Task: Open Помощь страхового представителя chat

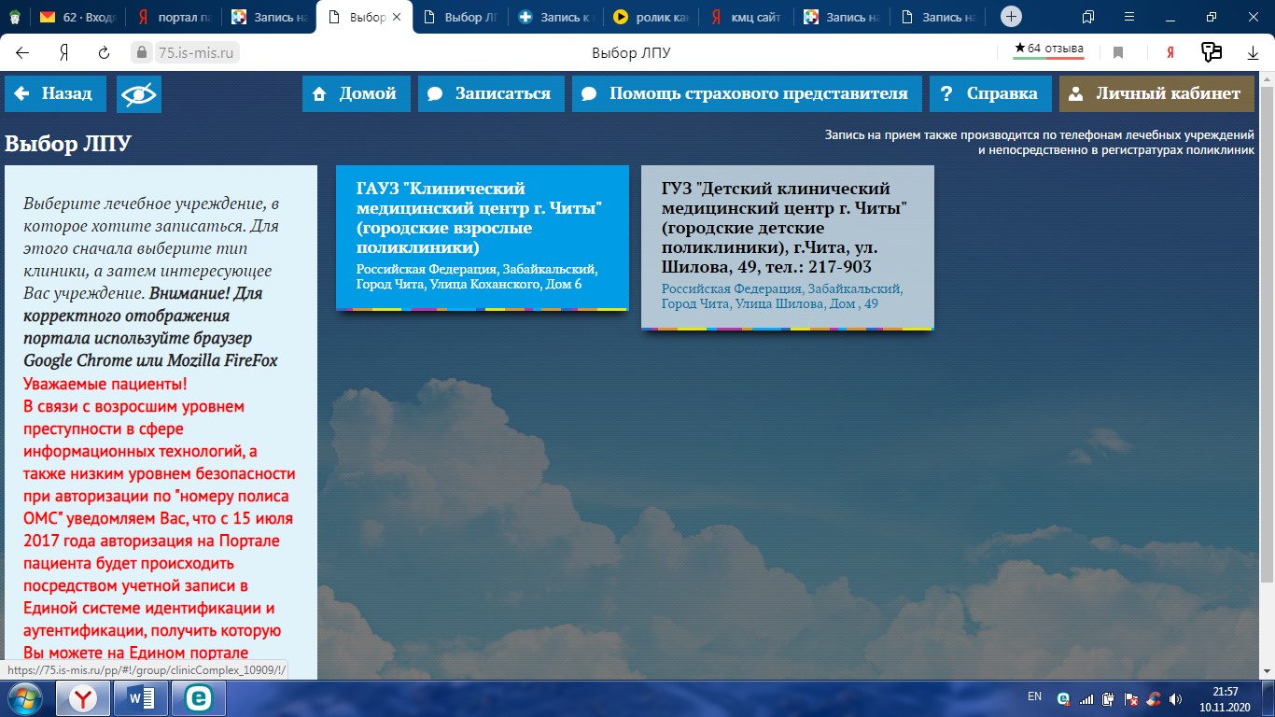Action: [x=746, y=93]
